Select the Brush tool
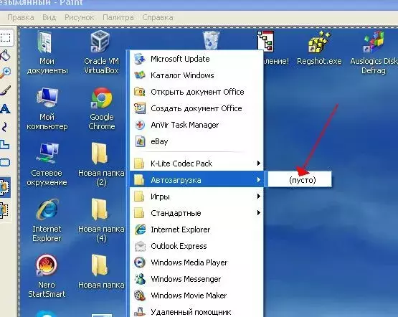 pyautogui.click(x=5, y=90)
